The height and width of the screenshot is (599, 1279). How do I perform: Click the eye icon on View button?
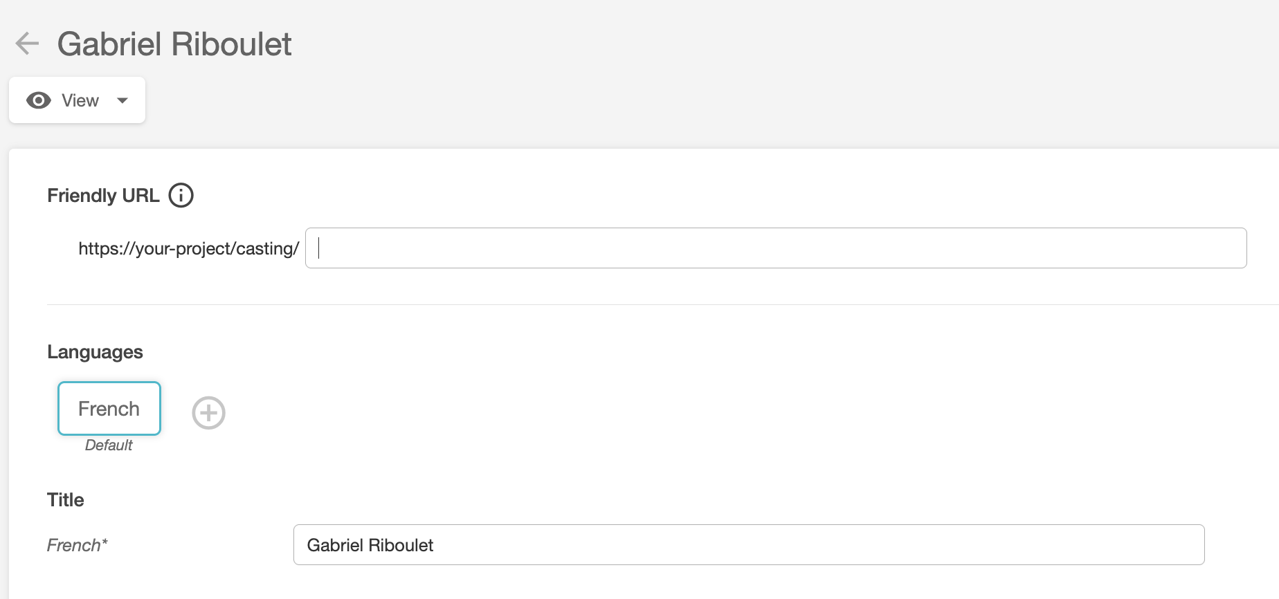(39, 101)
